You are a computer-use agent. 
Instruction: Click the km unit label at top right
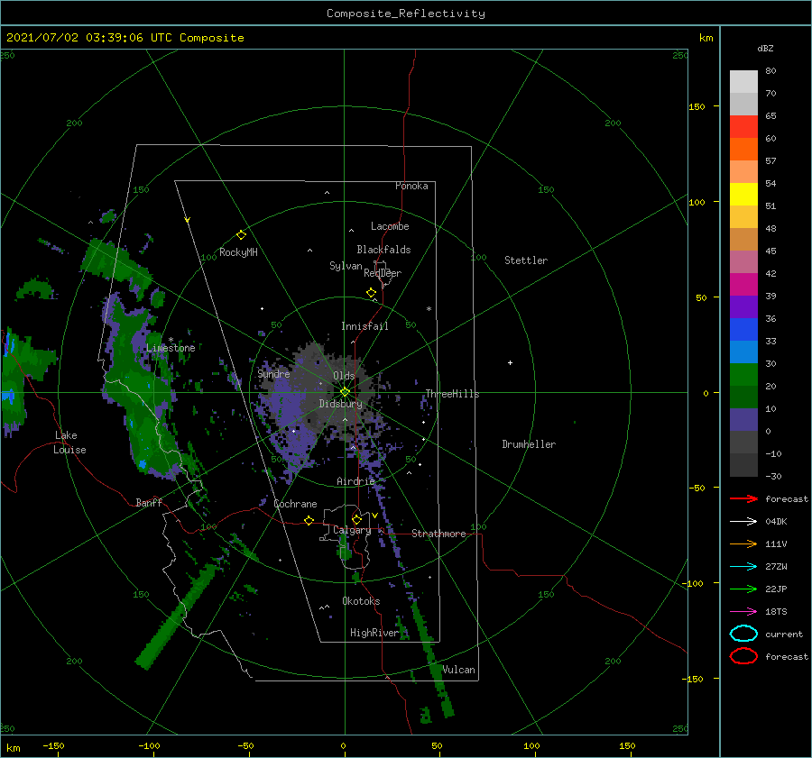coord(706,38)
